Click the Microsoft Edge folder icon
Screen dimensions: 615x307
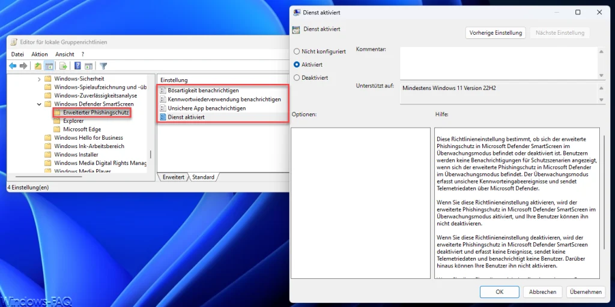pyautogui.click(x=57, y=130)
